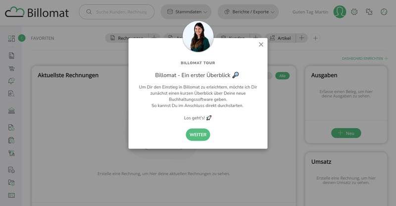396x206 pixels.
Task: Open the puzzle piece add-ons icon
Action: click(369, 12)
